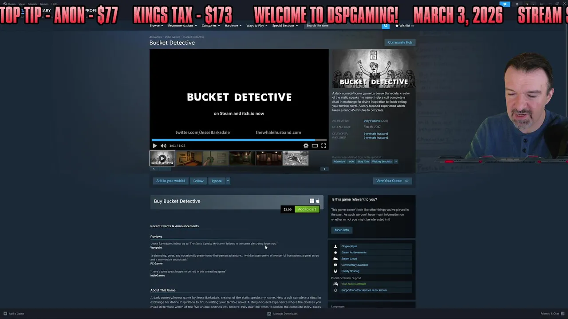The image size is (568, 319).
Task: Click the All Games breadcrumb link
Action: click(155, 37)
